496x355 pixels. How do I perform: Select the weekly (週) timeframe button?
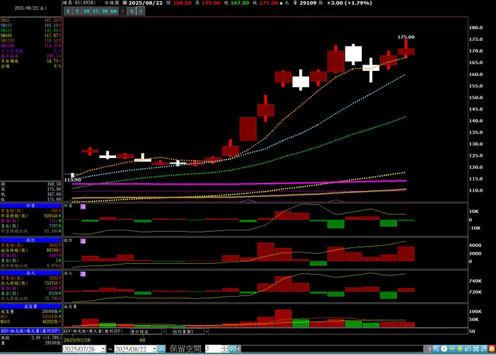[x=132, y=11]
